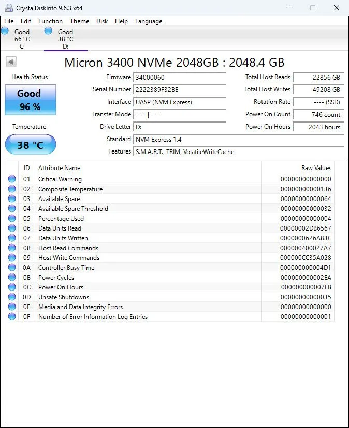Click the 38 °C temperature button
The image size is (349, 428).
click(31, 144)
